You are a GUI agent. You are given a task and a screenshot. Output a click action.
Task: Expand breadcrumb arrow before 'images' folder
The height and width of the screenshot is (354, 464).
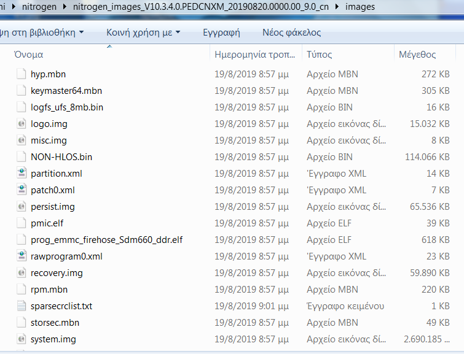pyautogui.click(x=338, y=7)
